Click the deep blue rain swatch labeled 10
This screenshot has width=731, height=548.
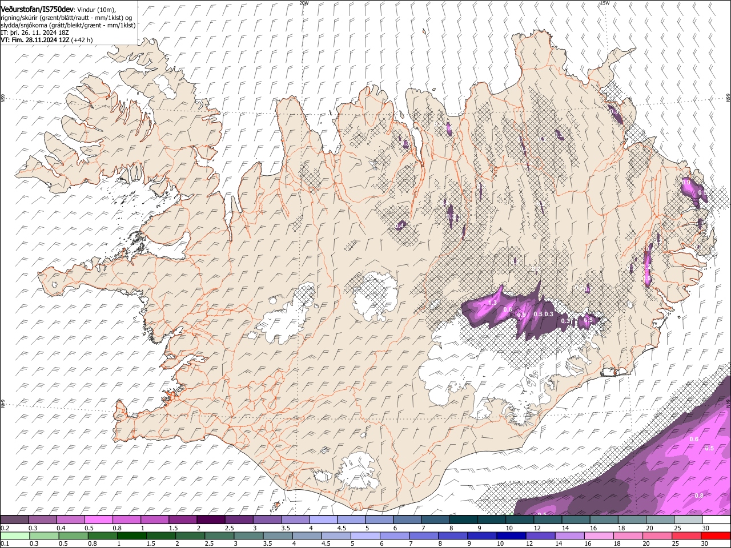512,535
